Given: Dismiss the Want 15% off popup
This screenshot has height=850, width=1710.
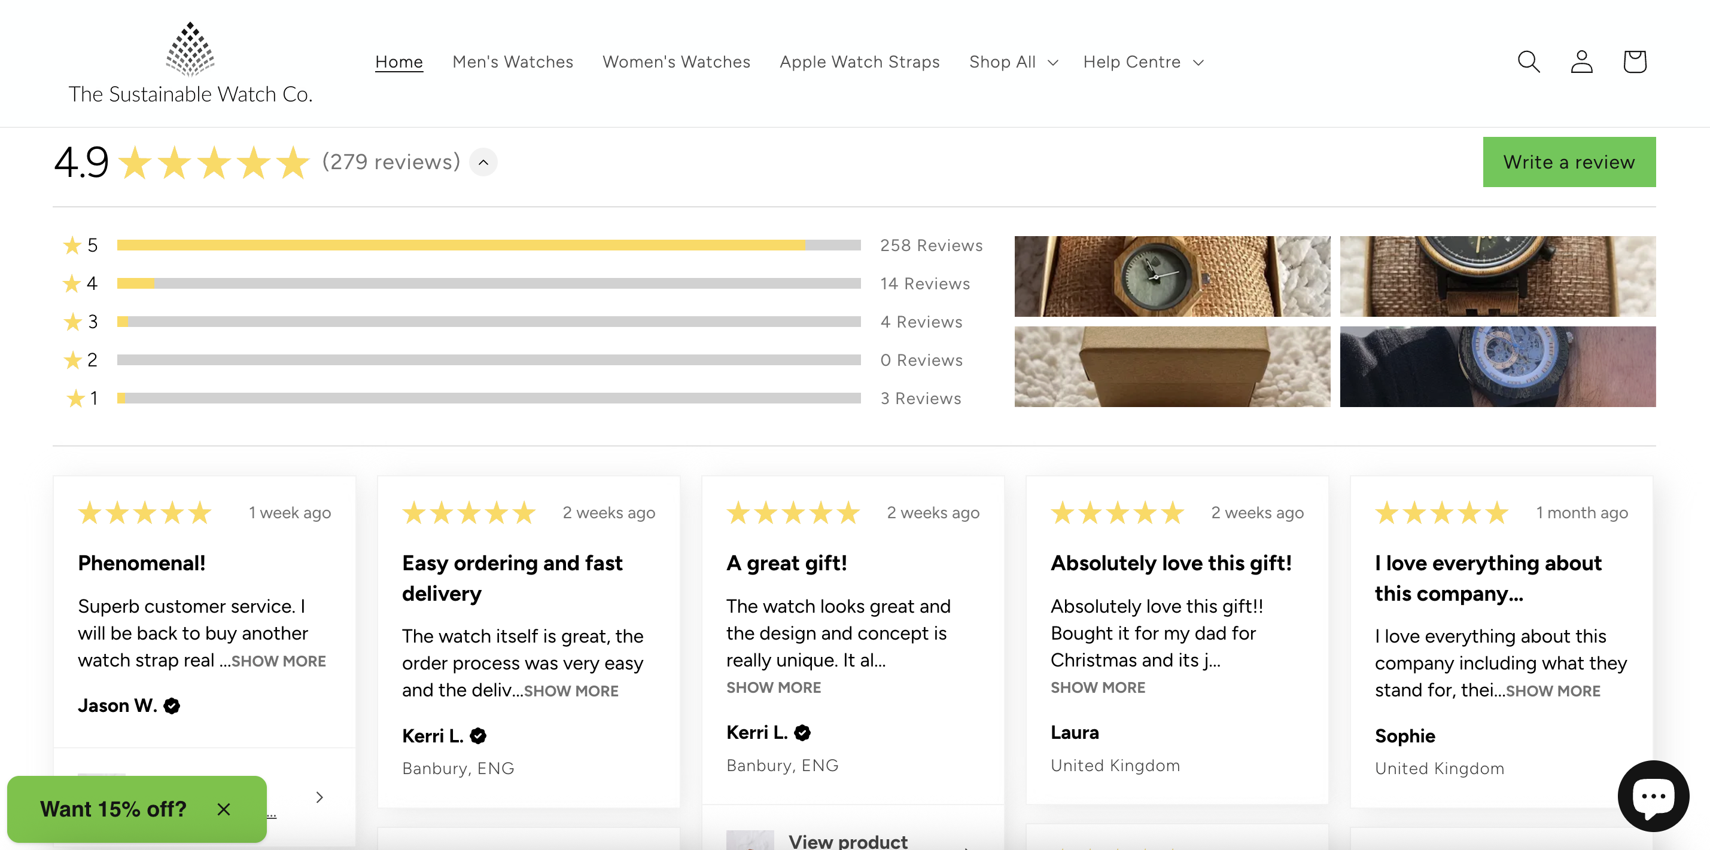Looking at the screenshot, I should click(223, 809).
